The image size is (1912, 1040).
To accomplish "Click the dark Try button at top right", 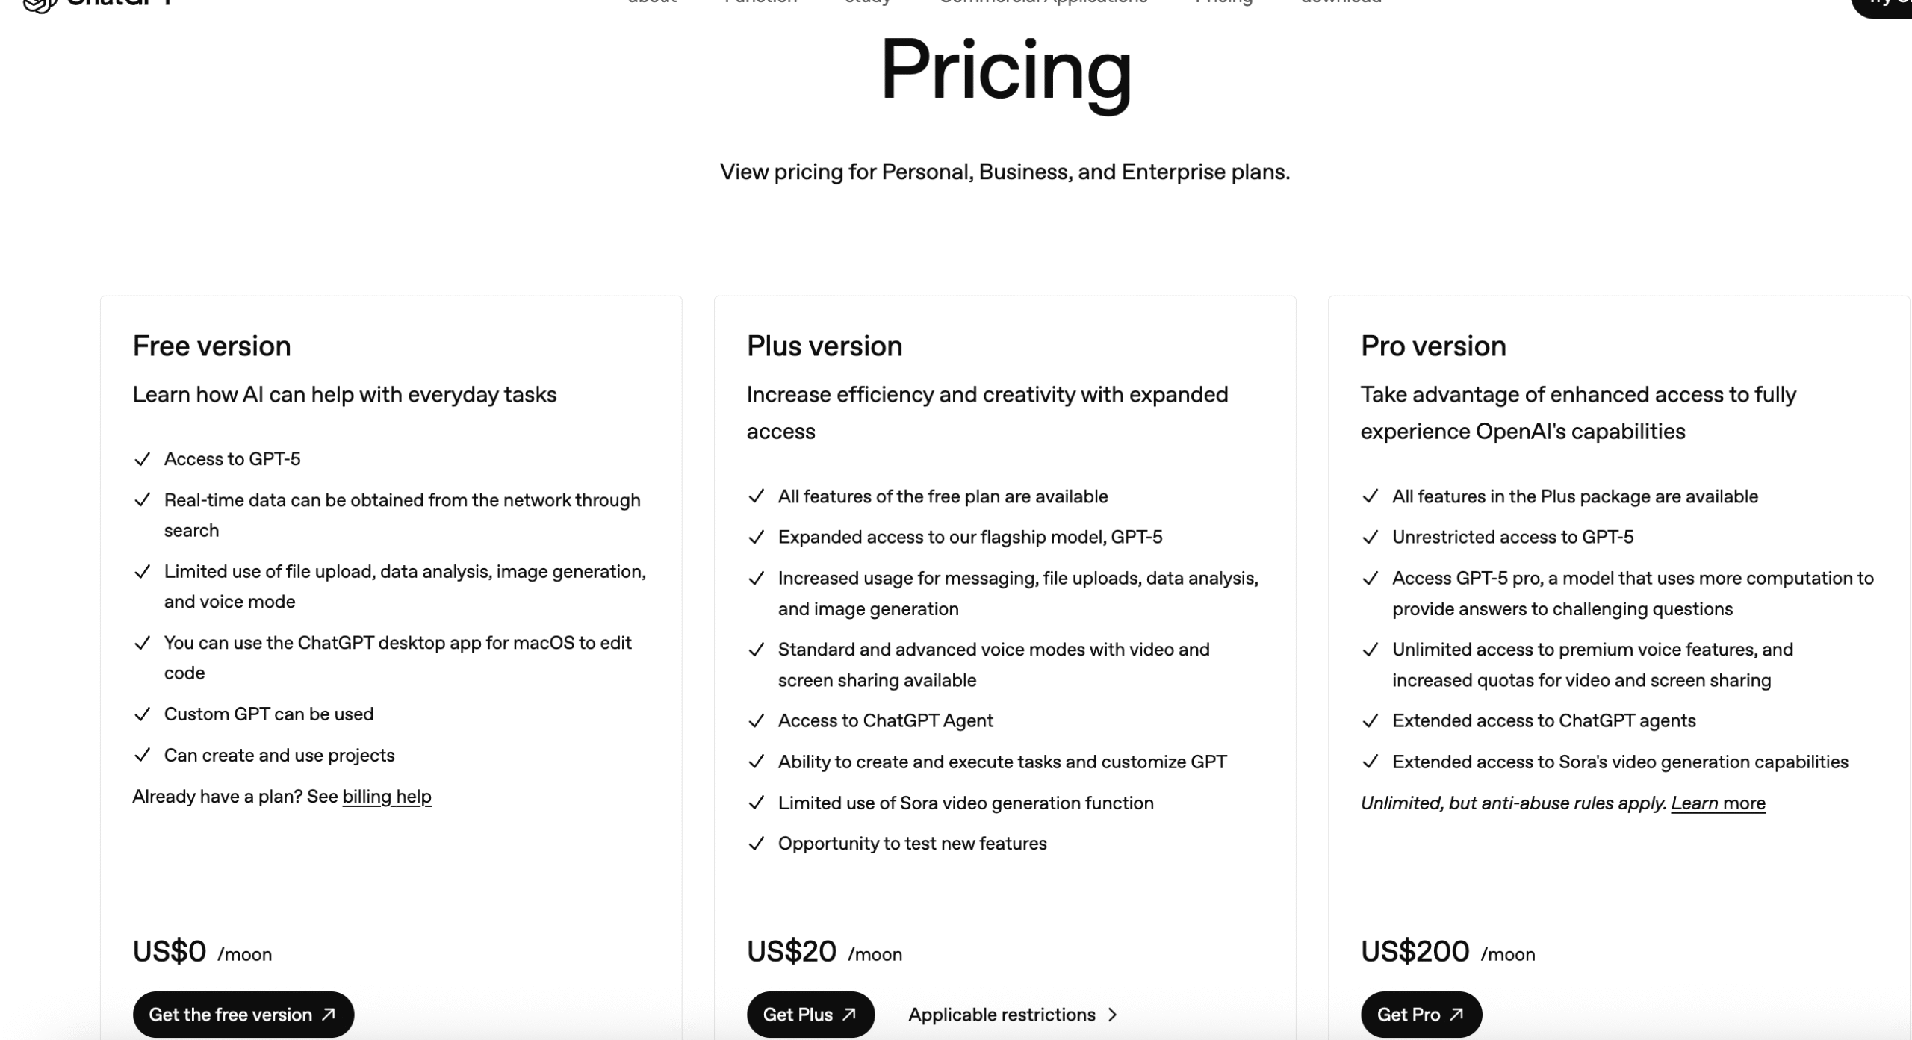I will click(x=1886, y=4).
